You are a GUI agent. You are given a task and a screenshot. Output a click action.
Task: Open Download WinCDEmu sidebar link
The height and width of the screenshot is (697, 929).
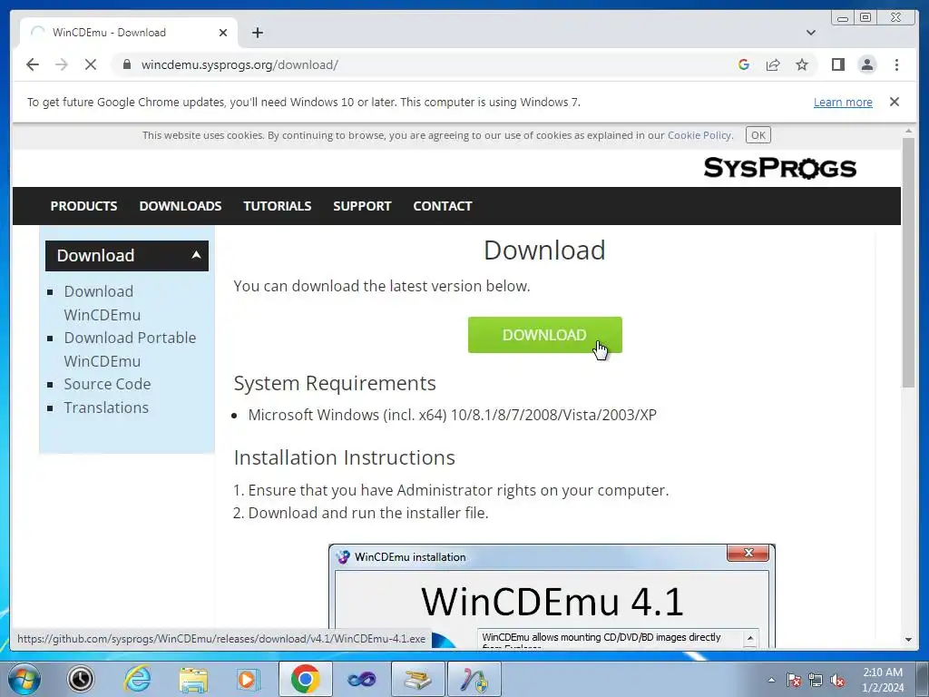(x=102, y=303)
